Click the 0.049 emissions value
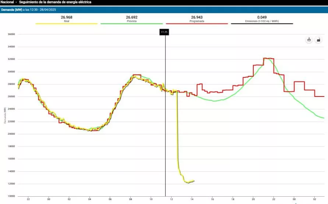328x204 pixels. [262, 17]
